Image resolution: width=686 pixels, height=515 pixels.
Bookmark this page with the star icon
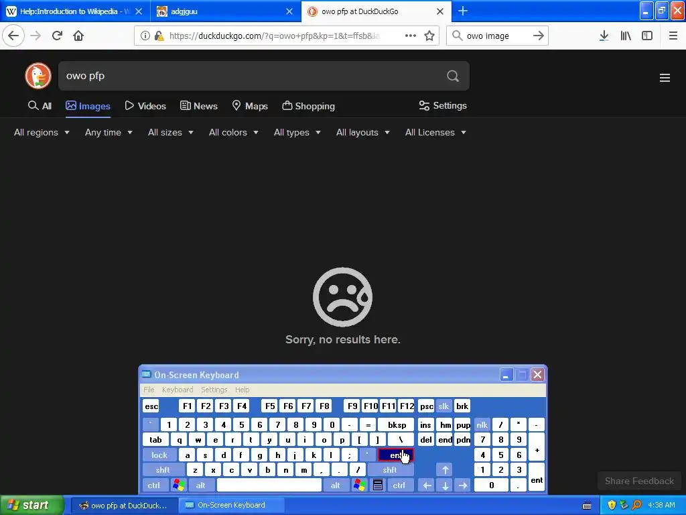pos(429,36)
